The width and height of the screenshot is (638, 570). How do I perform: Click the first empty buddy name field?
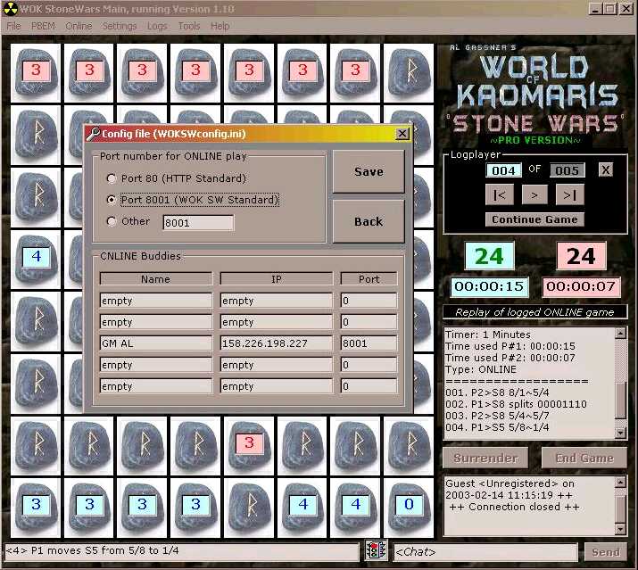[156, 301]
